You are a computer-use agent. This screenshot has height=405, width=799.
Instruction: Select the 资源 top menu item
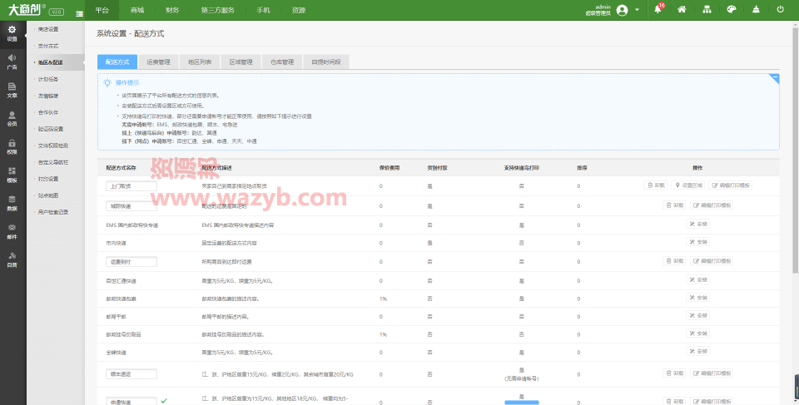point(299,10)
